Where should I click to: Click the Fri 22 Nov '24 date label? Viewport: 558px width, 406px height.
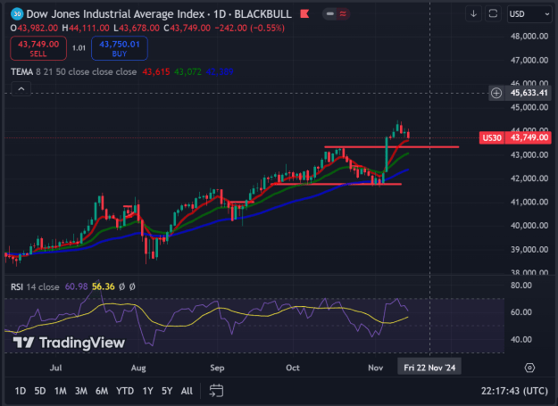[429, 368]
